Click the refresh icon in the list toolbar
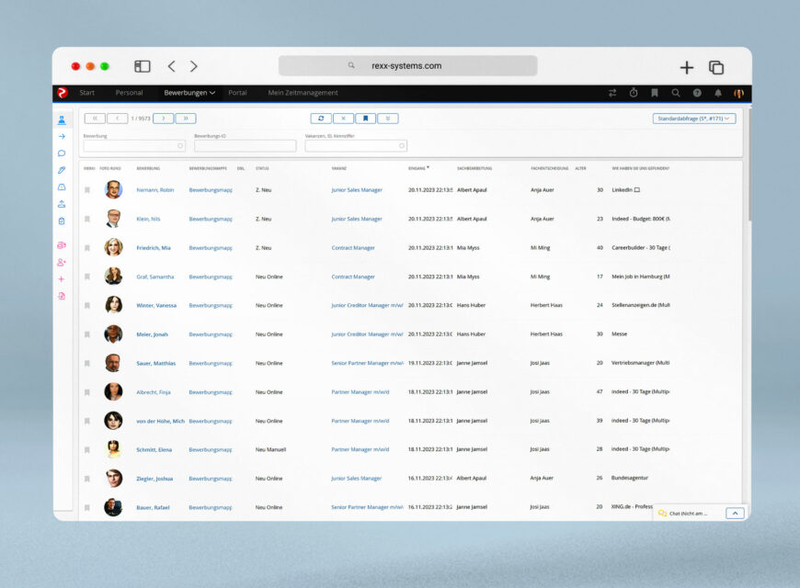 pyautogui.click(x=321, y=119)
